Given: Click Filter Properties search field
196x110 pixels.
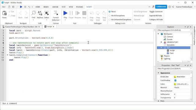Looking at the screenshot, I should coord(174,68).
